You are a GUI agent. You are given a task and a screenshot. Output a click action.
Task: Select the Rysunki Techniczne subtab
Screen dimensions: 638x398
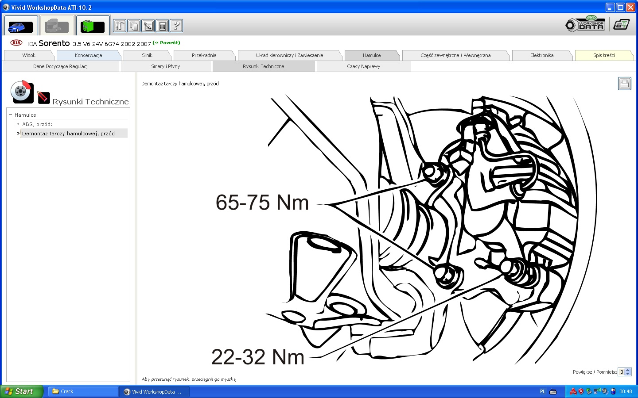pyautogui.click(x=264, y=66)
